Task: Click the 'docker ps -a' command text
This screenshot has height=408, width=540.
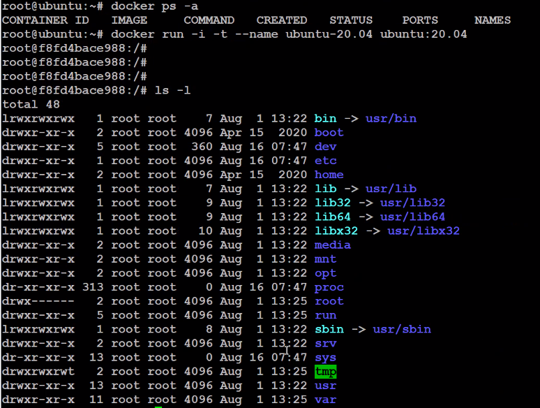Action: 154,6
